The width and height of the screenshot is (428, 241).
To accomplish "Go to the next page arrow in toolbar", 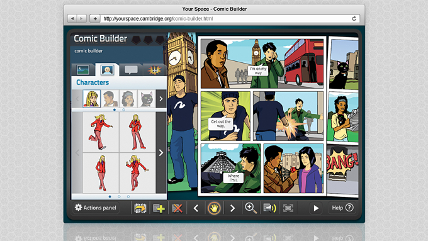I will coord(232,208).
